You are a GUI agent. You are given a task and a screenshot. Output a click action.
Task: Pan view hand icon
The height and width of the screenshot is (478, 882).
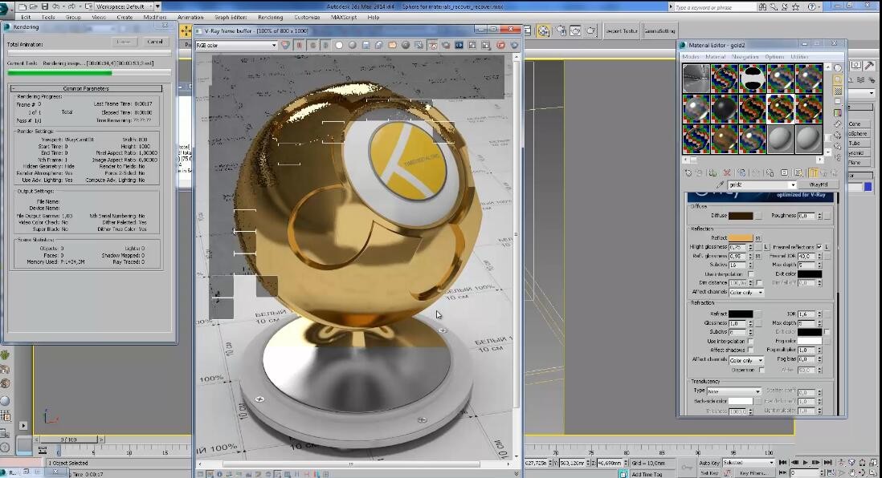point(852,473)
